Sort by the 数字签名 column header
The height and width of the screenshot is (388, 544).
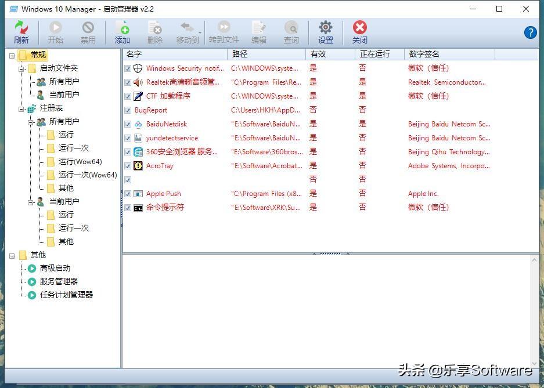(x=449, y=54)
